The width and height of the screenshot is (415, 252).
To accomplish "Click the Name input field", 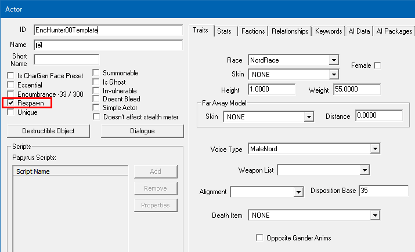I will point(109,45).
